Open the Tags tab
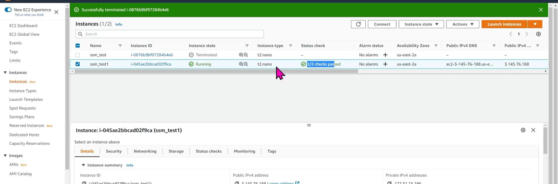Viewport: 558px width, 184px height. (272, 151)
